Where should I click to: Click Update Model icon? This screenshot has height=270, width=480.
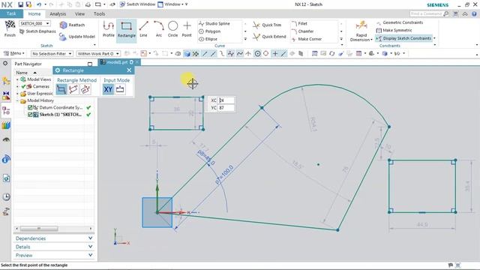63,37
